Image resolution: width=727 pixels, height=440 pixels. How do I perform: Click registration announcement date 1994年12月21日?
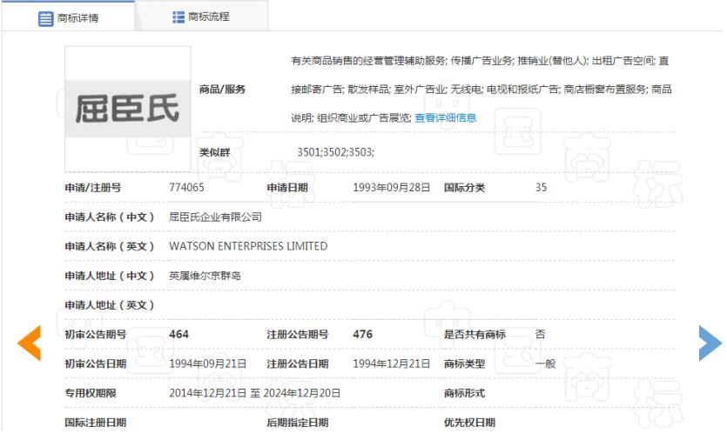pos(391,363)
